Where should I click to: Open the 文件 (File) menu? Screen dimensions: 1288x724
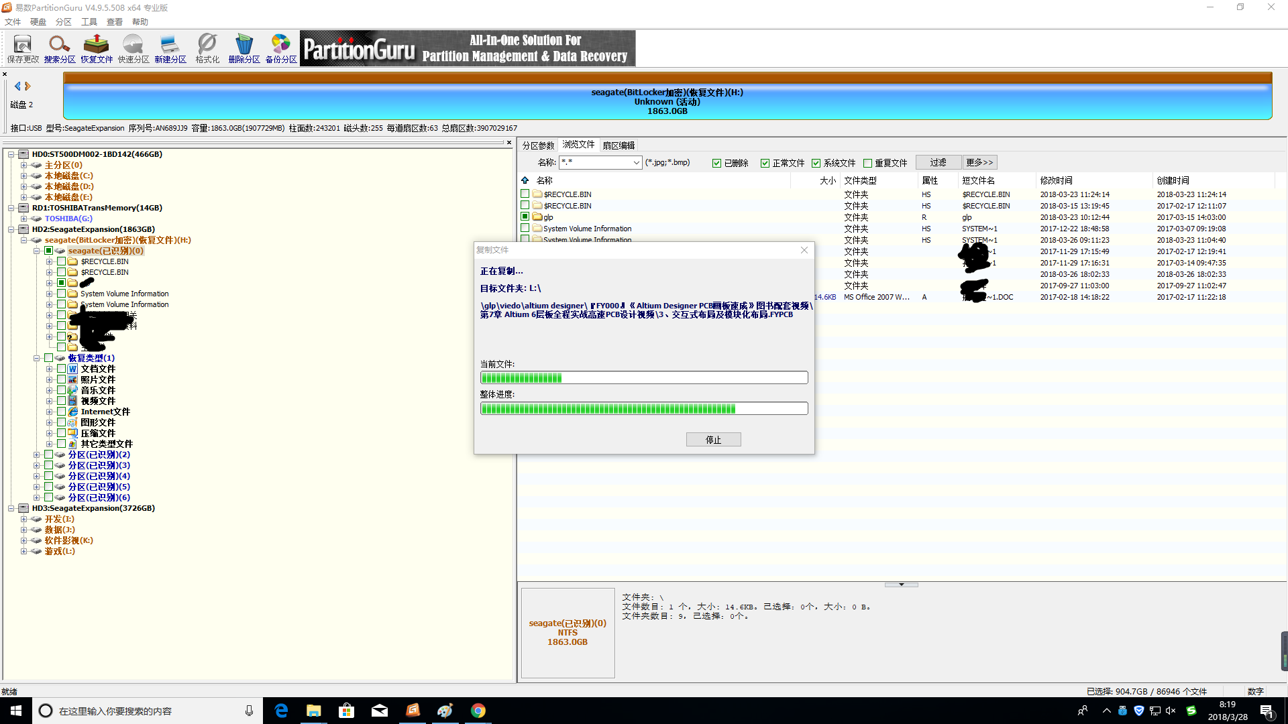(13, 21)
